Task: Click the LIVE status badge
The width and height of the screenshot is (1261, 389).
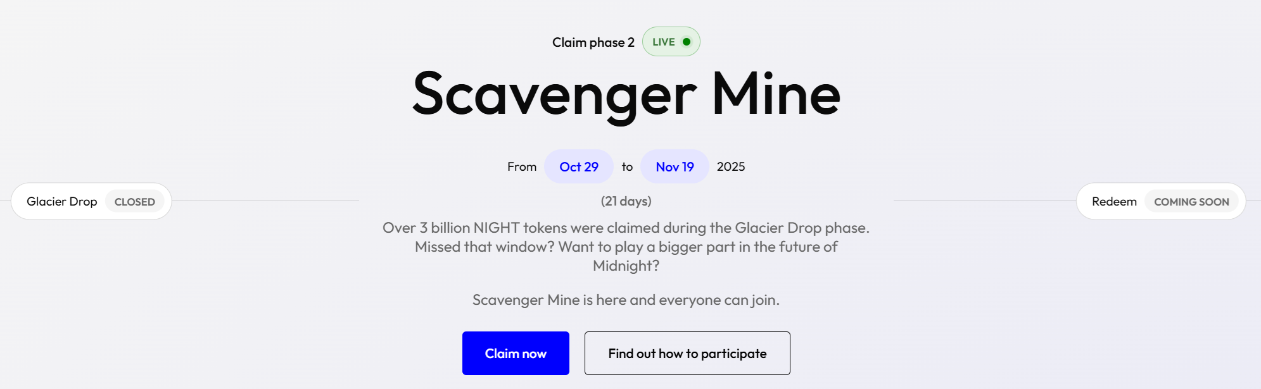Action: (x=670, y=41)
